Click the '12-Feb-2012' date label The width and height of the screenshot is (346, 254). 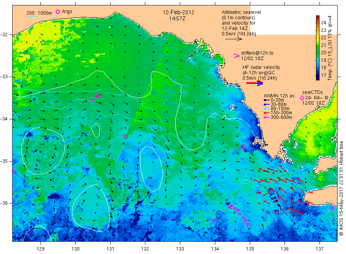178,12
